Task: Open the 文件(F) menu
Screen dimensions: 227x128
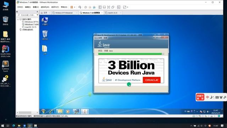Action: [x=20, y=7]
